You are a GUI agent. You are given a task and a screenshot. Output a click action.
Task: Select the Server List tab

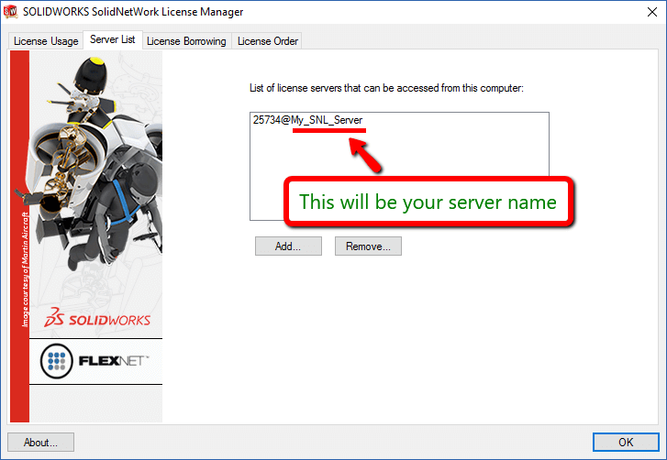[113, 40]
